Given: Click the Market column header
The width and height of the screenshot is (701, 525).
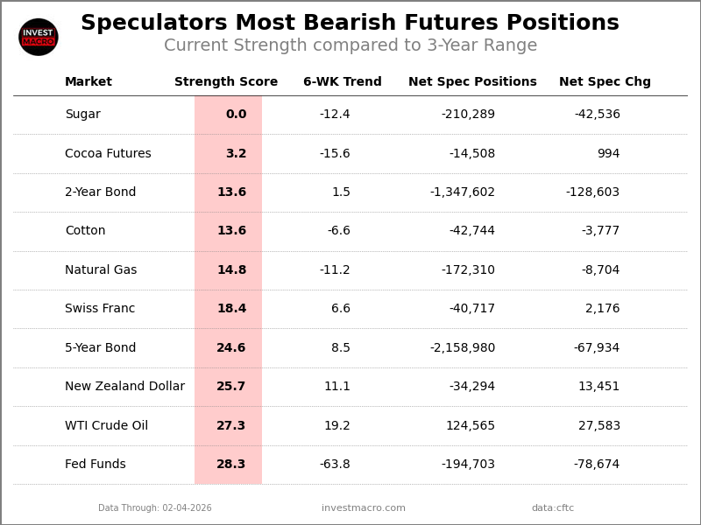Looking at the screenshot, I should pyautogui.click(x=89, y=82).
